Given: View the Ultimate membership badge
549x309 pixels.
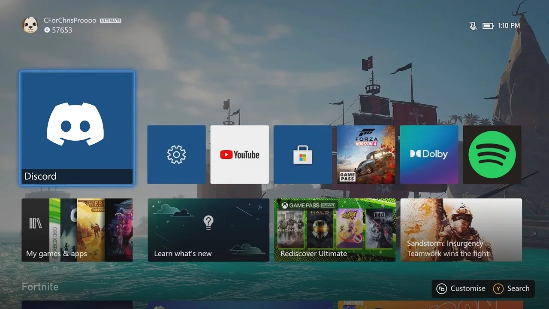Looking at the screenshot, I should click(110, 20).
